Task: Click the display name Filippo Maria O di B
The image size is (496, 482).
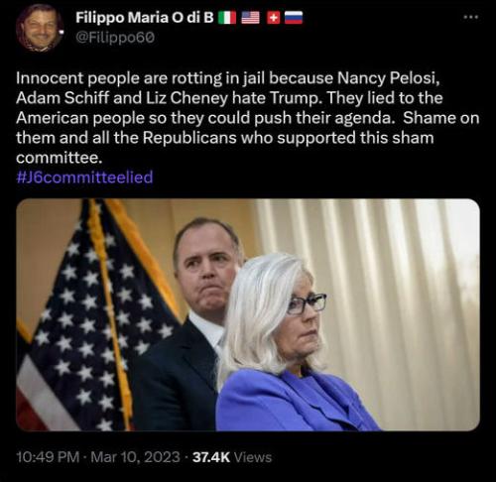Action: 145,18
